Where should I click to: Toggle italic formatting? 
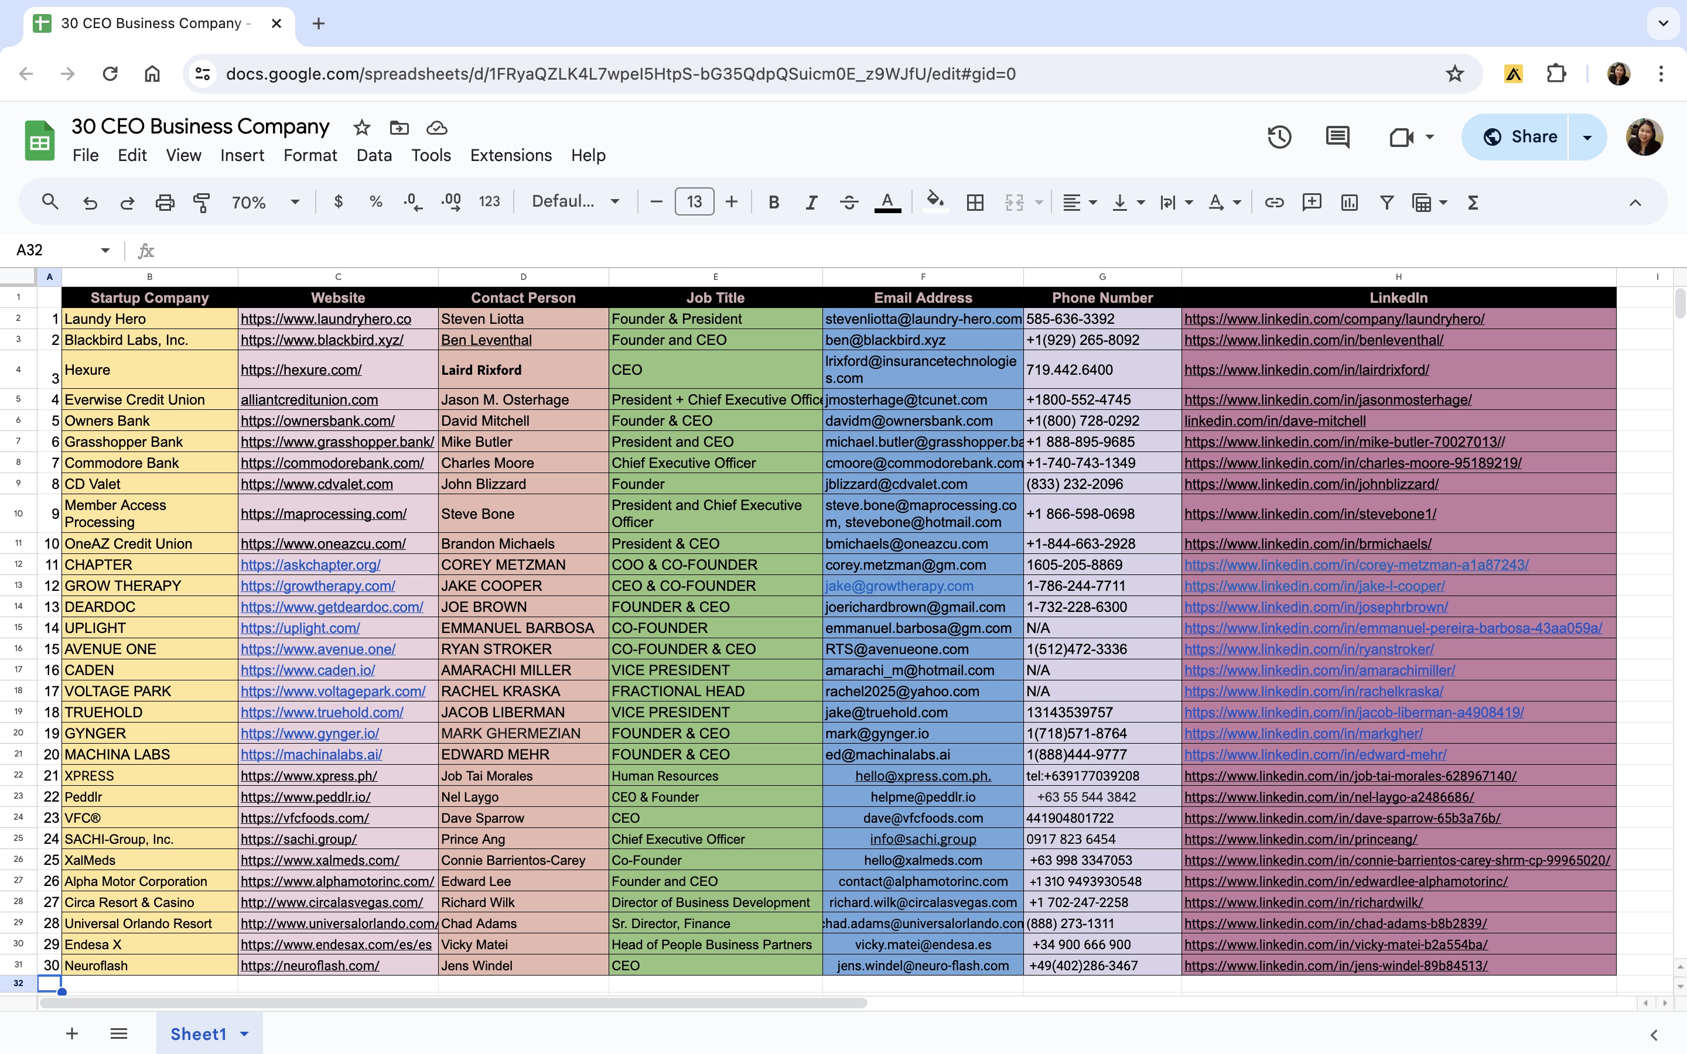point(811,202)
